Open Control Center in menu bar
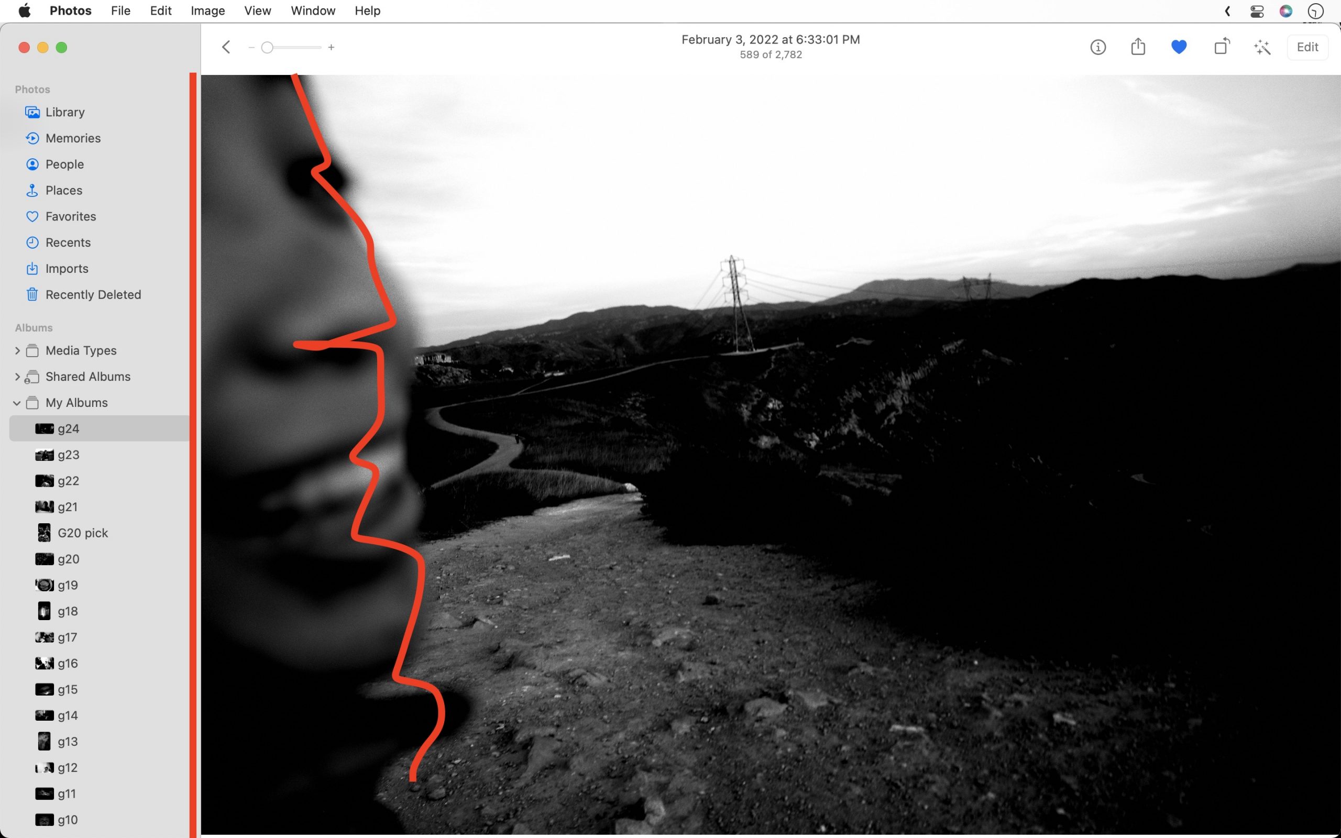Screen dimensions: 1341x838 (x=1257, y=11)
